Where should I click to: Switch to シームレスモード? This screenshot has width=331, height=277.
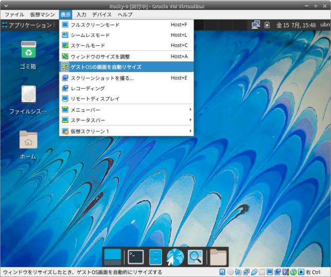126,35
